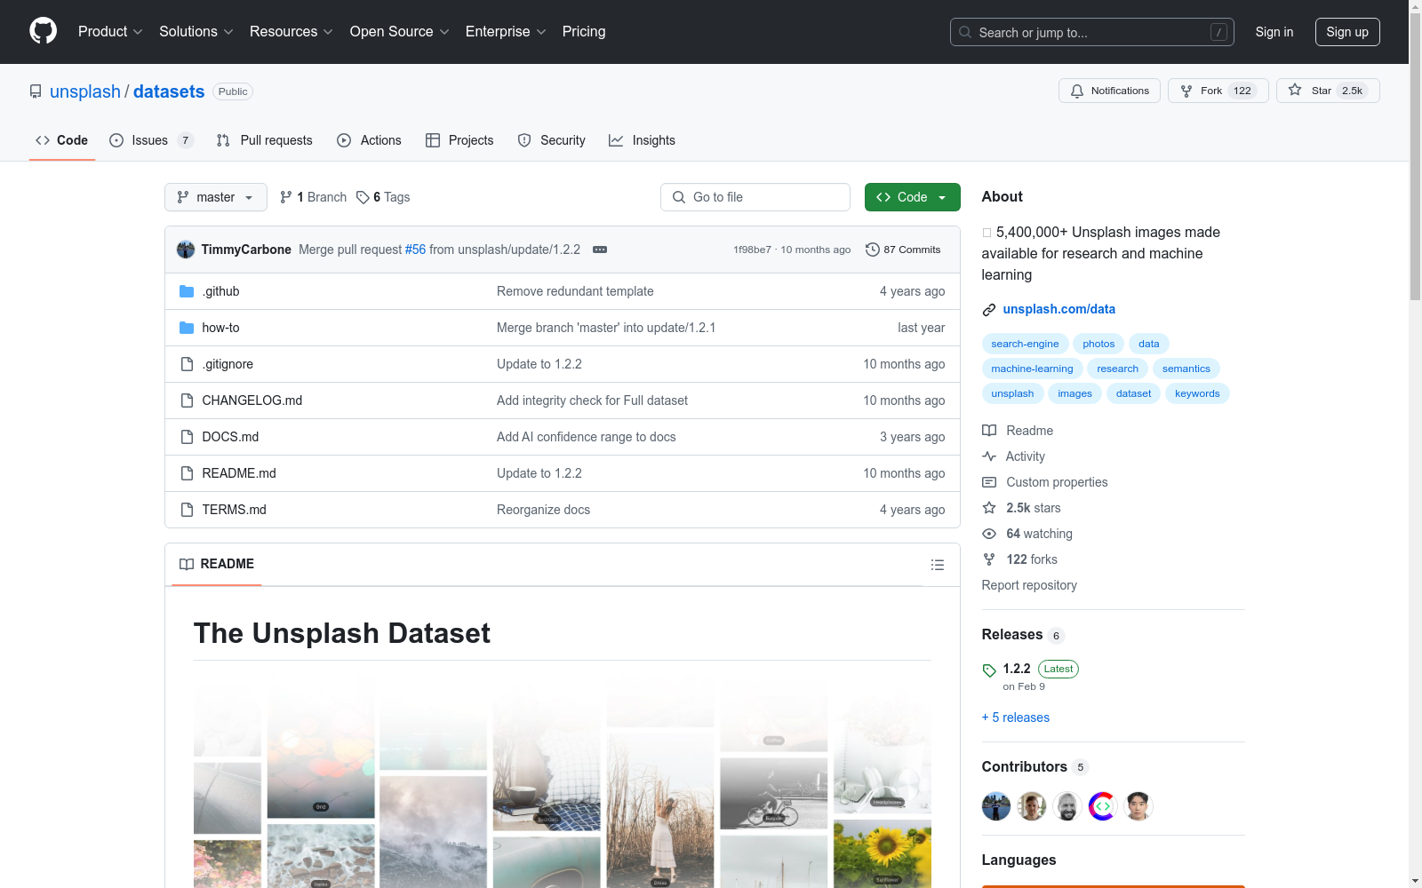1422x888 pixels.
Task: Open the master branch selector
Action: [216, 197]
